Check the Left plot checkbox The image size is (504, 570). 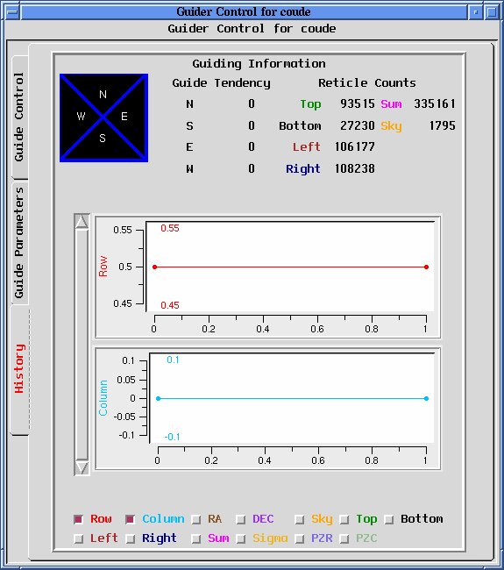78,538
